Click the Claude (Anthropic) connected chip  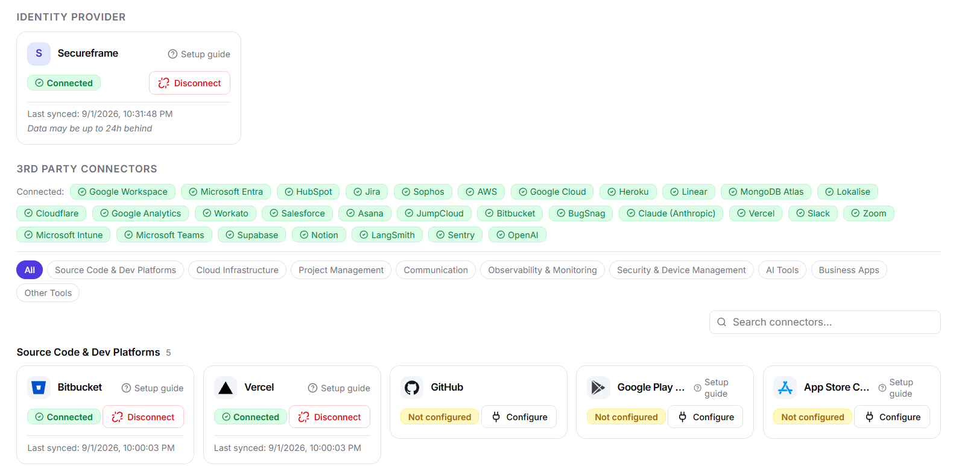click(x=671, y=213)
